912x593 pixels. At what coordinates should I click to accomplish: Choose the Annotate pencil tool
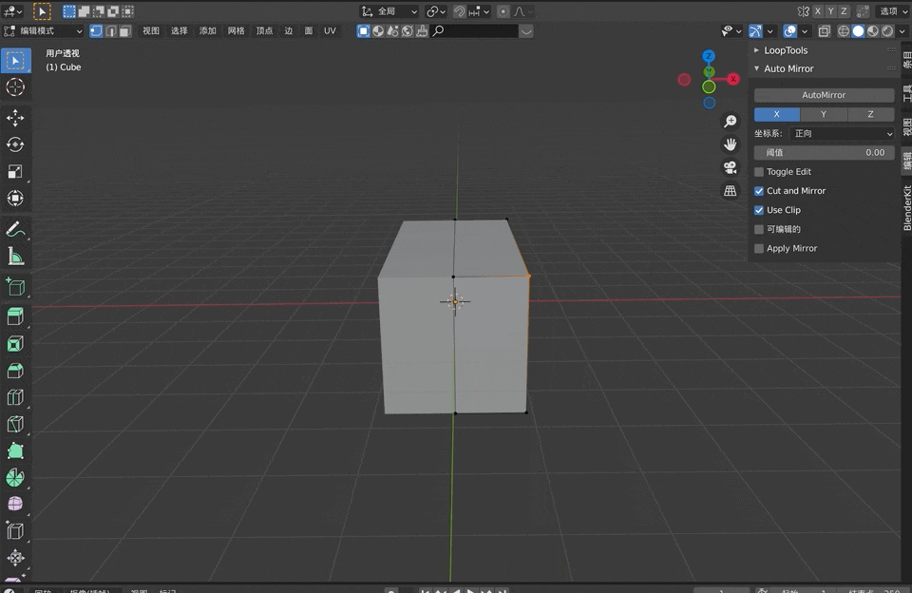(x=15, y=229)
